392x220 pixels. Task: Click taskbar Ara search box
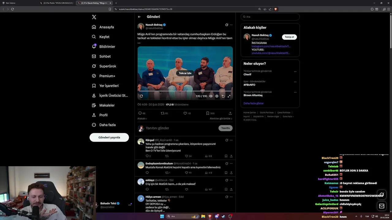pos(182,216)
